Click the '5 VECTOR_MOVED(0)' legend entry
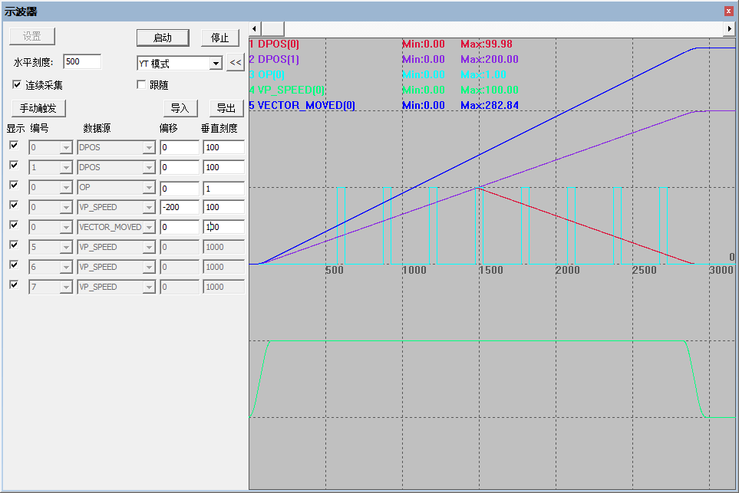The height and width of the screenshot is (493, 739). (x=302, y=106)
